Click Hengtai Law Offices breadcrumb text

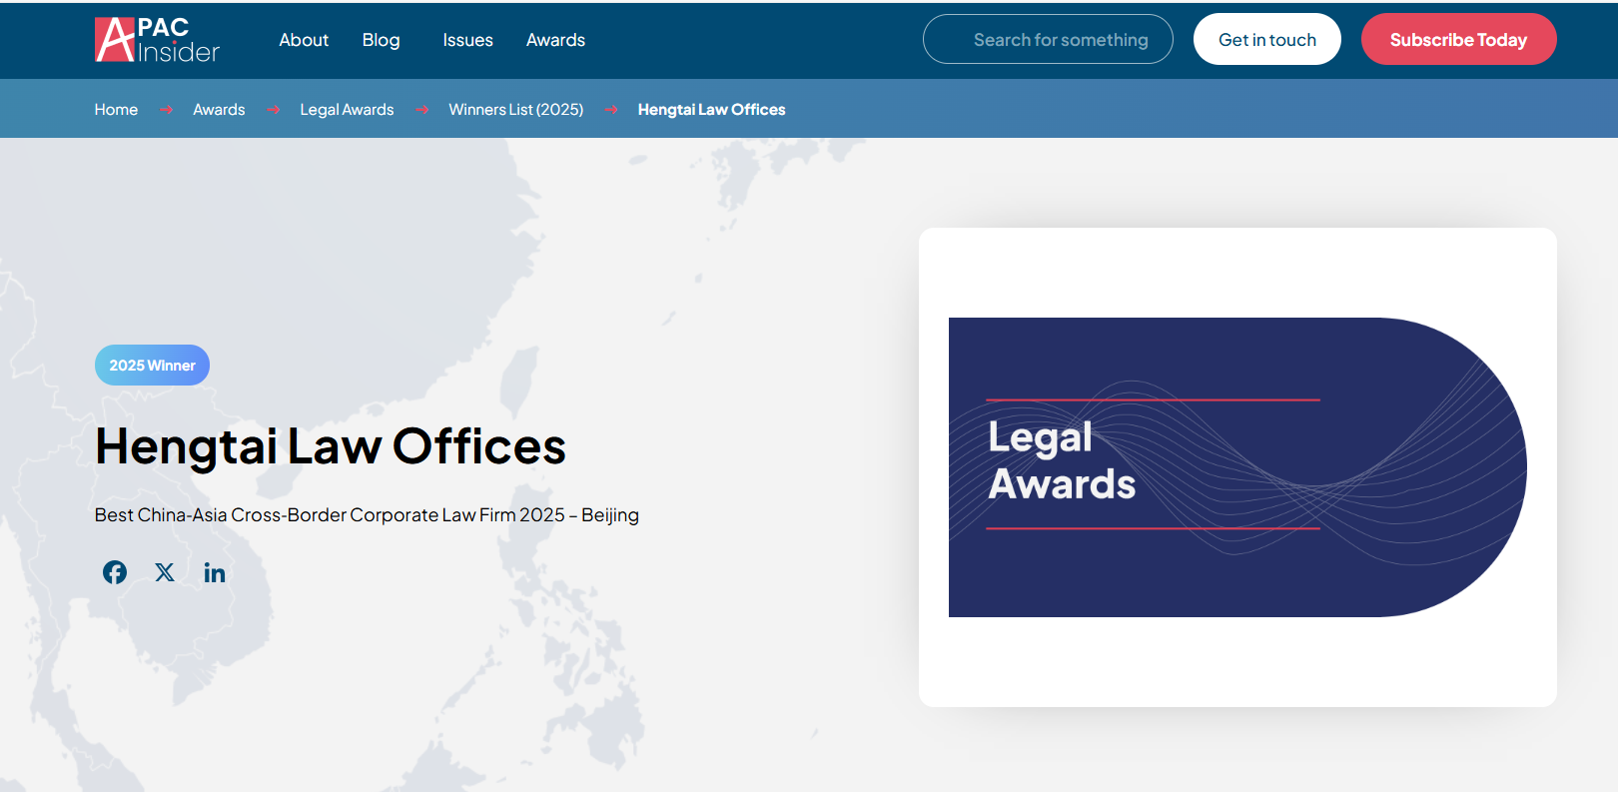pos(711,110)
